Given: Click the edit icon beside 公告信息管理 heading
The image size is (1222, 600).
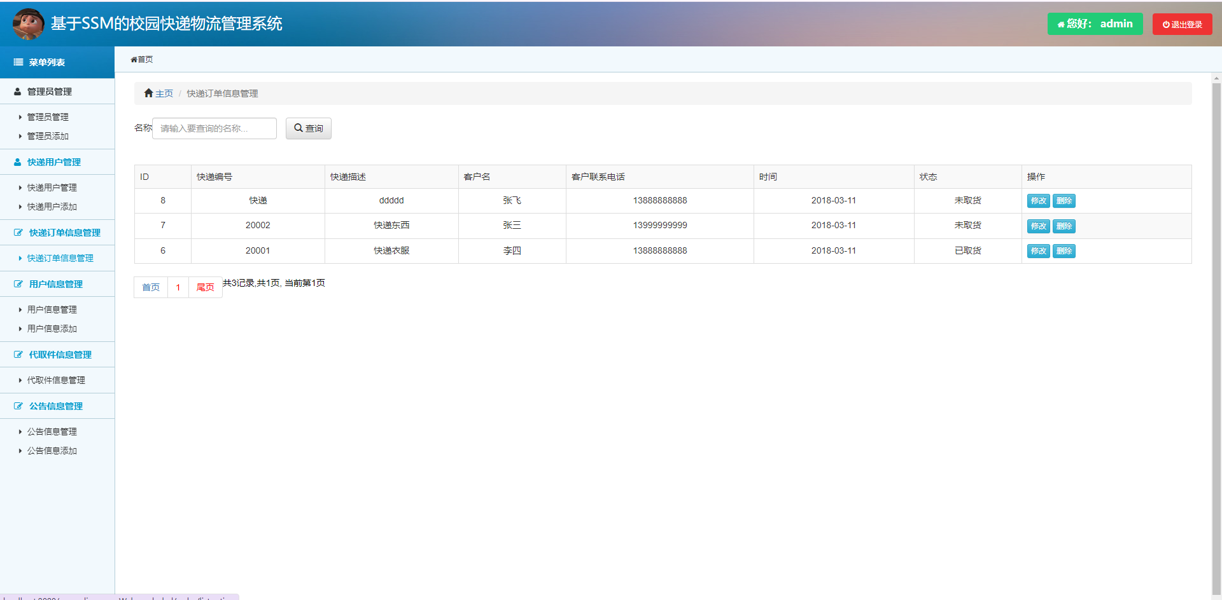Looking at the screenshot, I should [x=18, y=406].
